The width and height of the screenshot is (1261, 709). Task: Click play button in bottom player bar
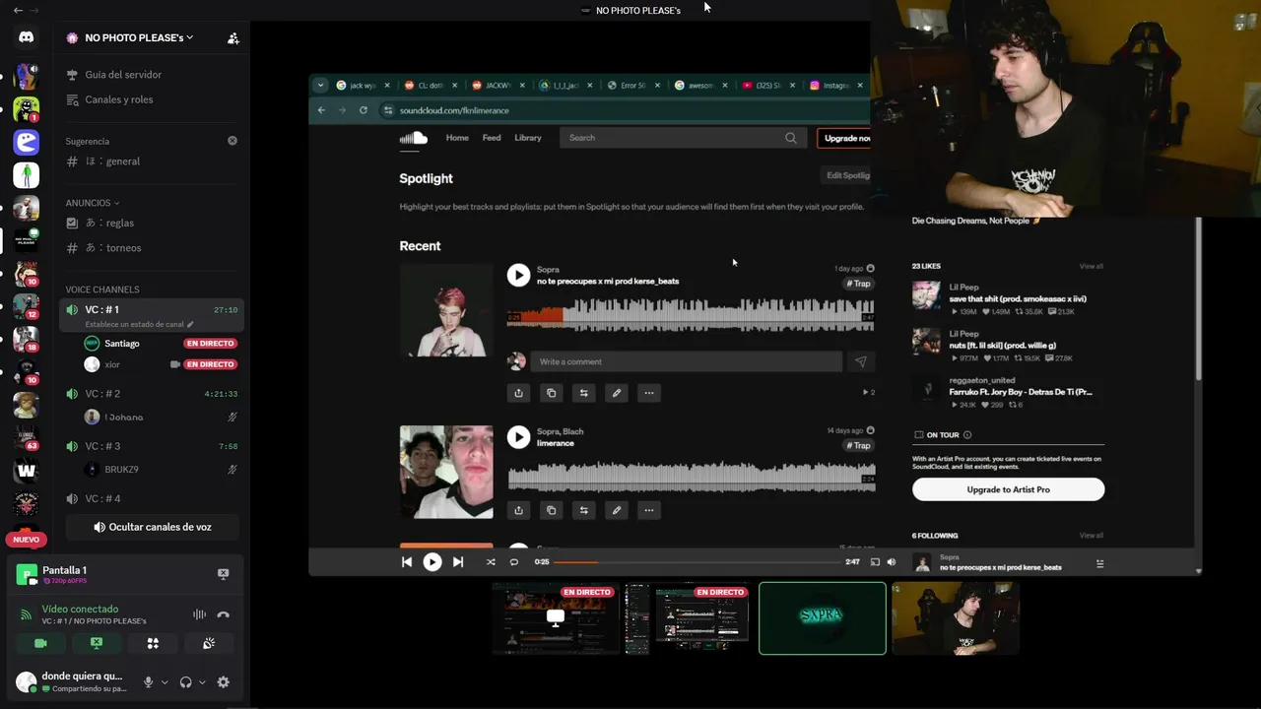432,562
